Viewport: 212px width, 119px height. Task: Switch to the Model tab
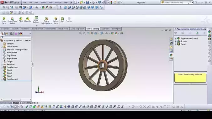coord(16,103)
